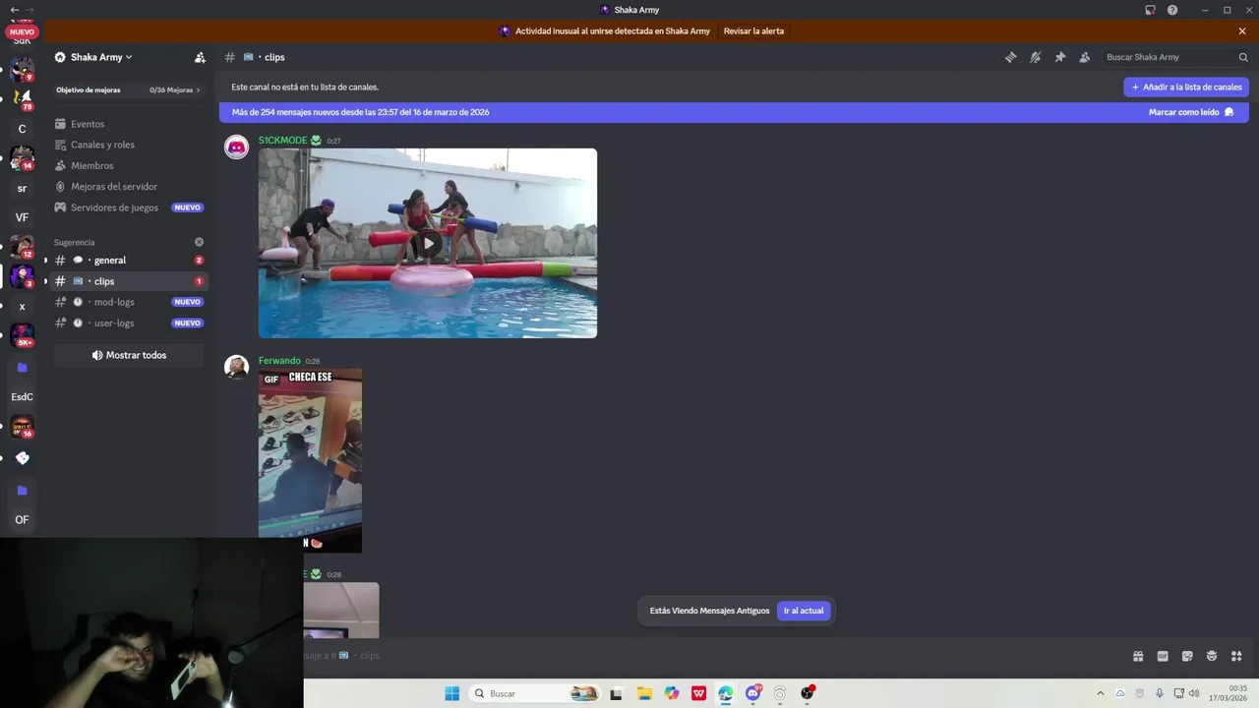Show hidden system tray icons chevron
The height and width of the screenshot is (708, 1259).
(x=1100, y=693)
